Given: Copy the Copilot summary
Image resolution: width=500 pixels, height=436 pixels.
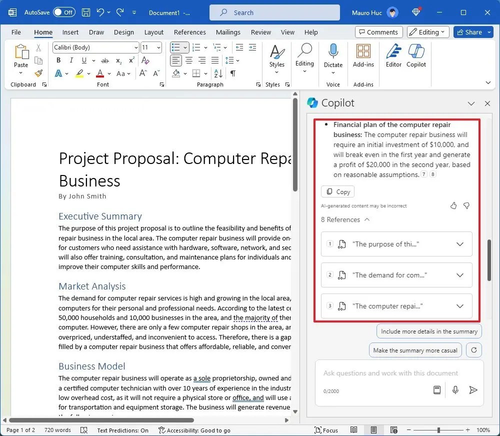Looking at the screenshot, I should [x=337, y=191].
